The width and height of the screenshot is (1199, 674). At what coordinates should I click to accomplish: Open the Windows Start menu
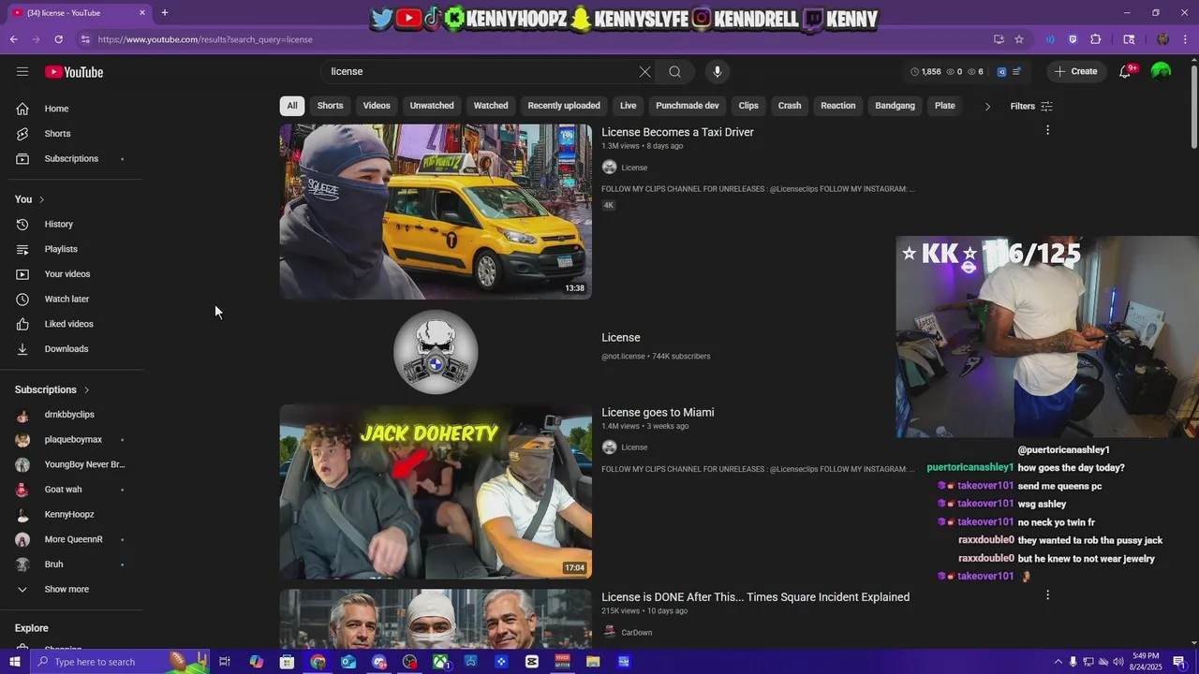14,662
